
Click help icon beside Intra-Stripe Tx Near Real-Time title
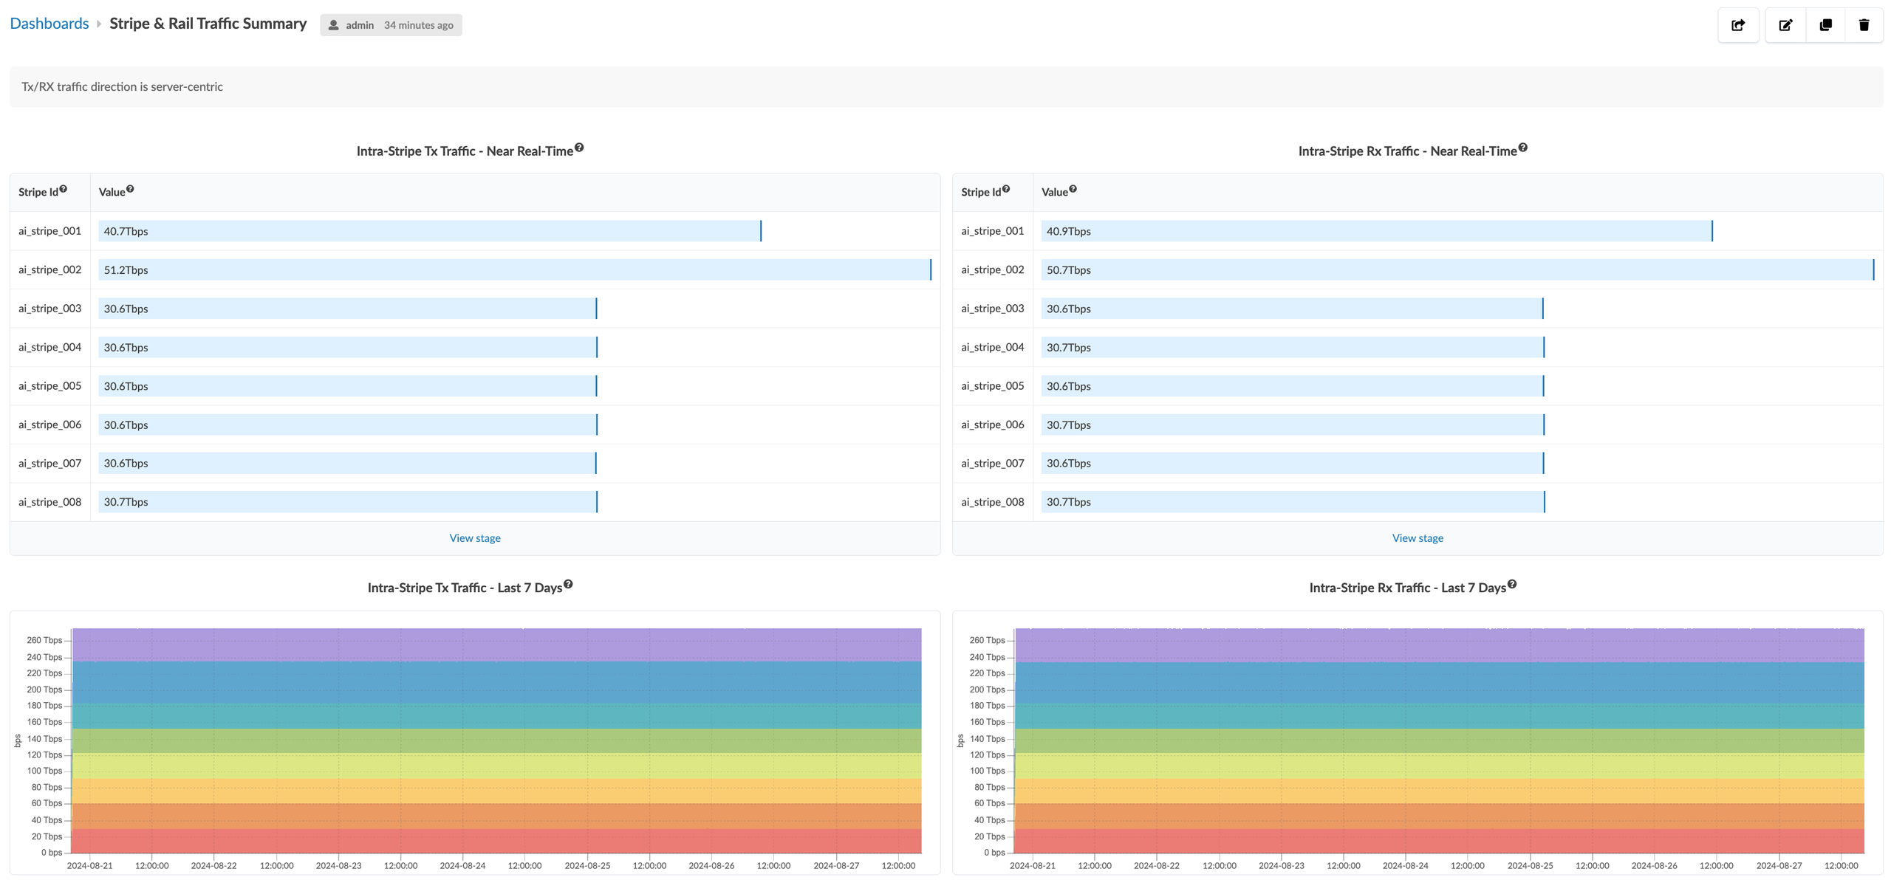(579, 148)
